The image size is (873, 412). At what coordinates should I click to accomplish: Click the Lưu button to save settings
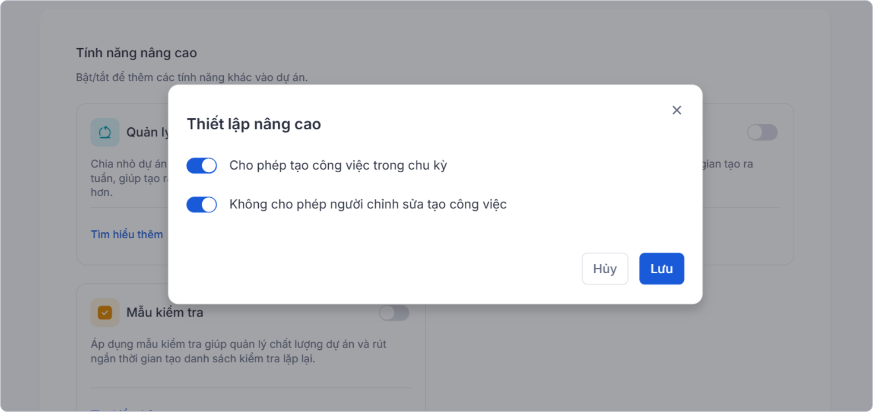pos(661,268)
